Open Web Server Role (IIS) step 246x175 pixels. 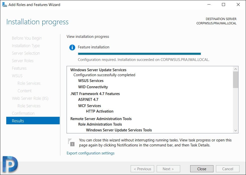[x=30, y=98]
